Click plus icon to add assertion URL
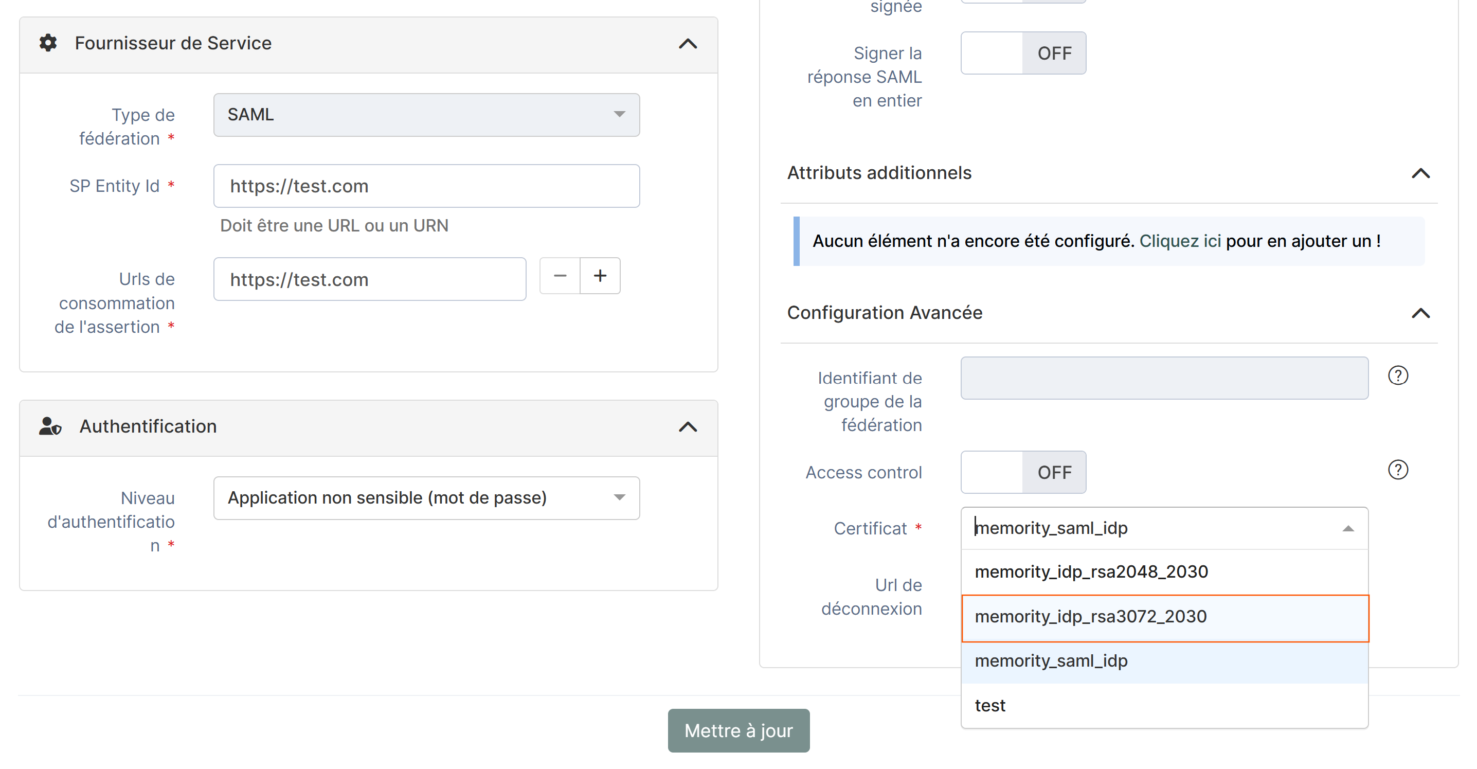This screenshot has width=1477, height=769. (x=600, y=276)
